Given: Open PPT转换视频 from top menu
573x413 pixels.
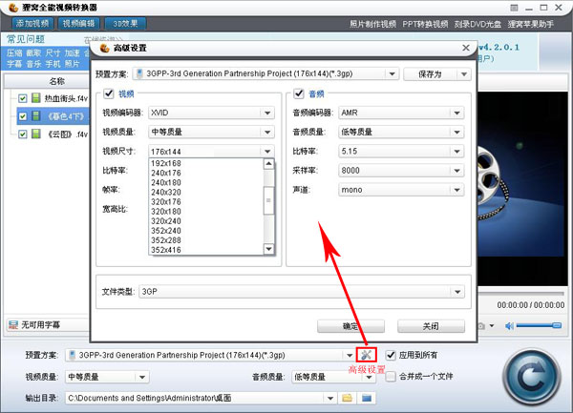Looking at the screenshot, I should pos(425,24).
